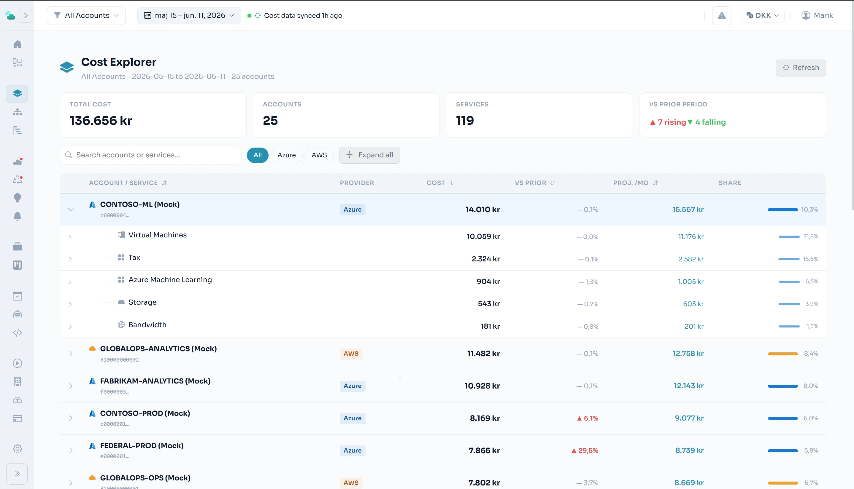Expand the FEDERAL-PROD (Mock) account
Viewport: 854px width, 489px height.
pos(71,450)
